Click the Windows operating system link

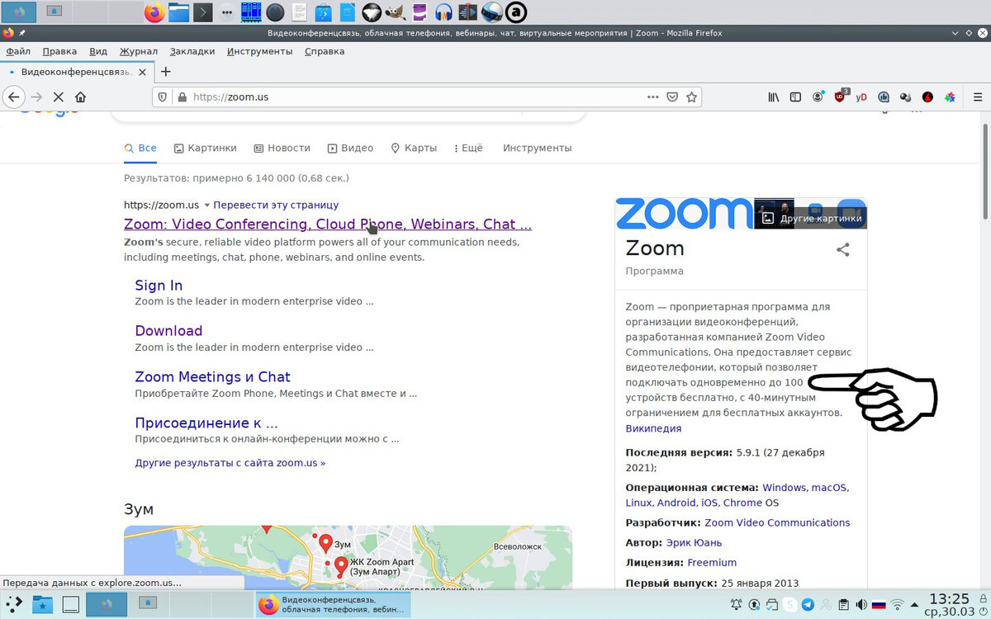[x=784, y=488]
